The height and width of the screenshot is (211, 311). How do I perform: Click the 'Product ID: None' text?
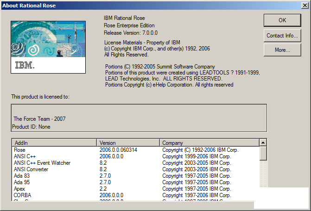[31, 127]
